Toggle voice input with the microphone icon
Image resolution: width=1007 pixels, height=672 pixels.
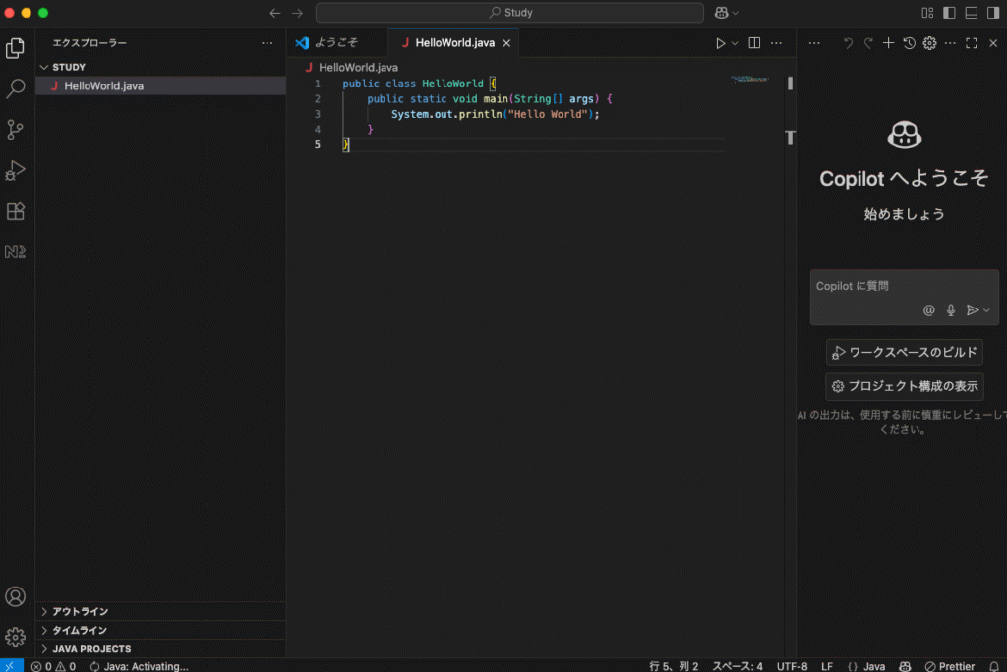coord(951,310)
